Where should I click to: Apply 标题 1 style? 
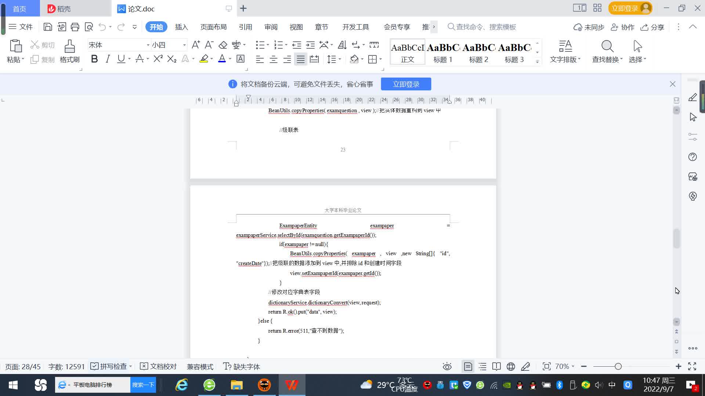click(443, 52)
